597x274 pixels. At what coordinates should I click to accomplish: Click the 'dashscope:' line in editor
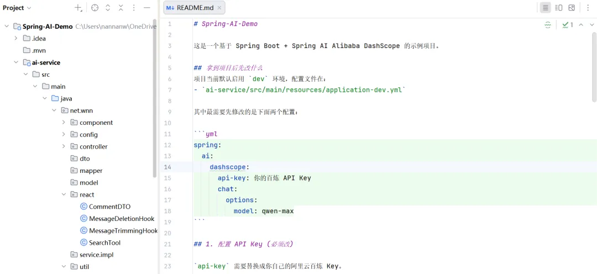point(229,167)
